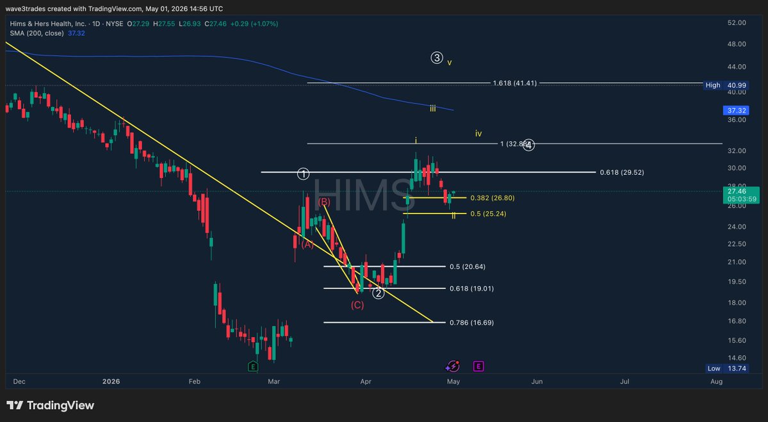The width and height of the screenshot is (768, 422).
Task: Click the High 40.99 price marker
Action: [x=725, y=85]
